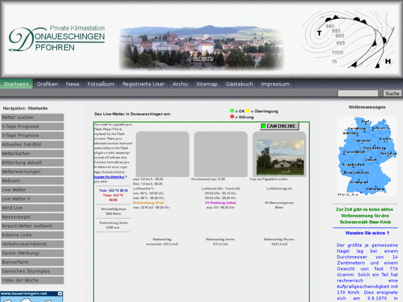Open Impressum from the navigation bar
The height and width of the screenshot is (302, 403).
[x=275, y=84]
